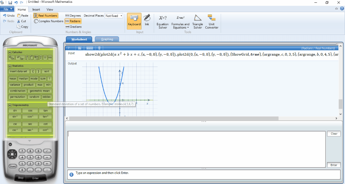Cut the selection with the scissors button
Image resolution: width=345 pixels, height=184 pixels.
21,21
